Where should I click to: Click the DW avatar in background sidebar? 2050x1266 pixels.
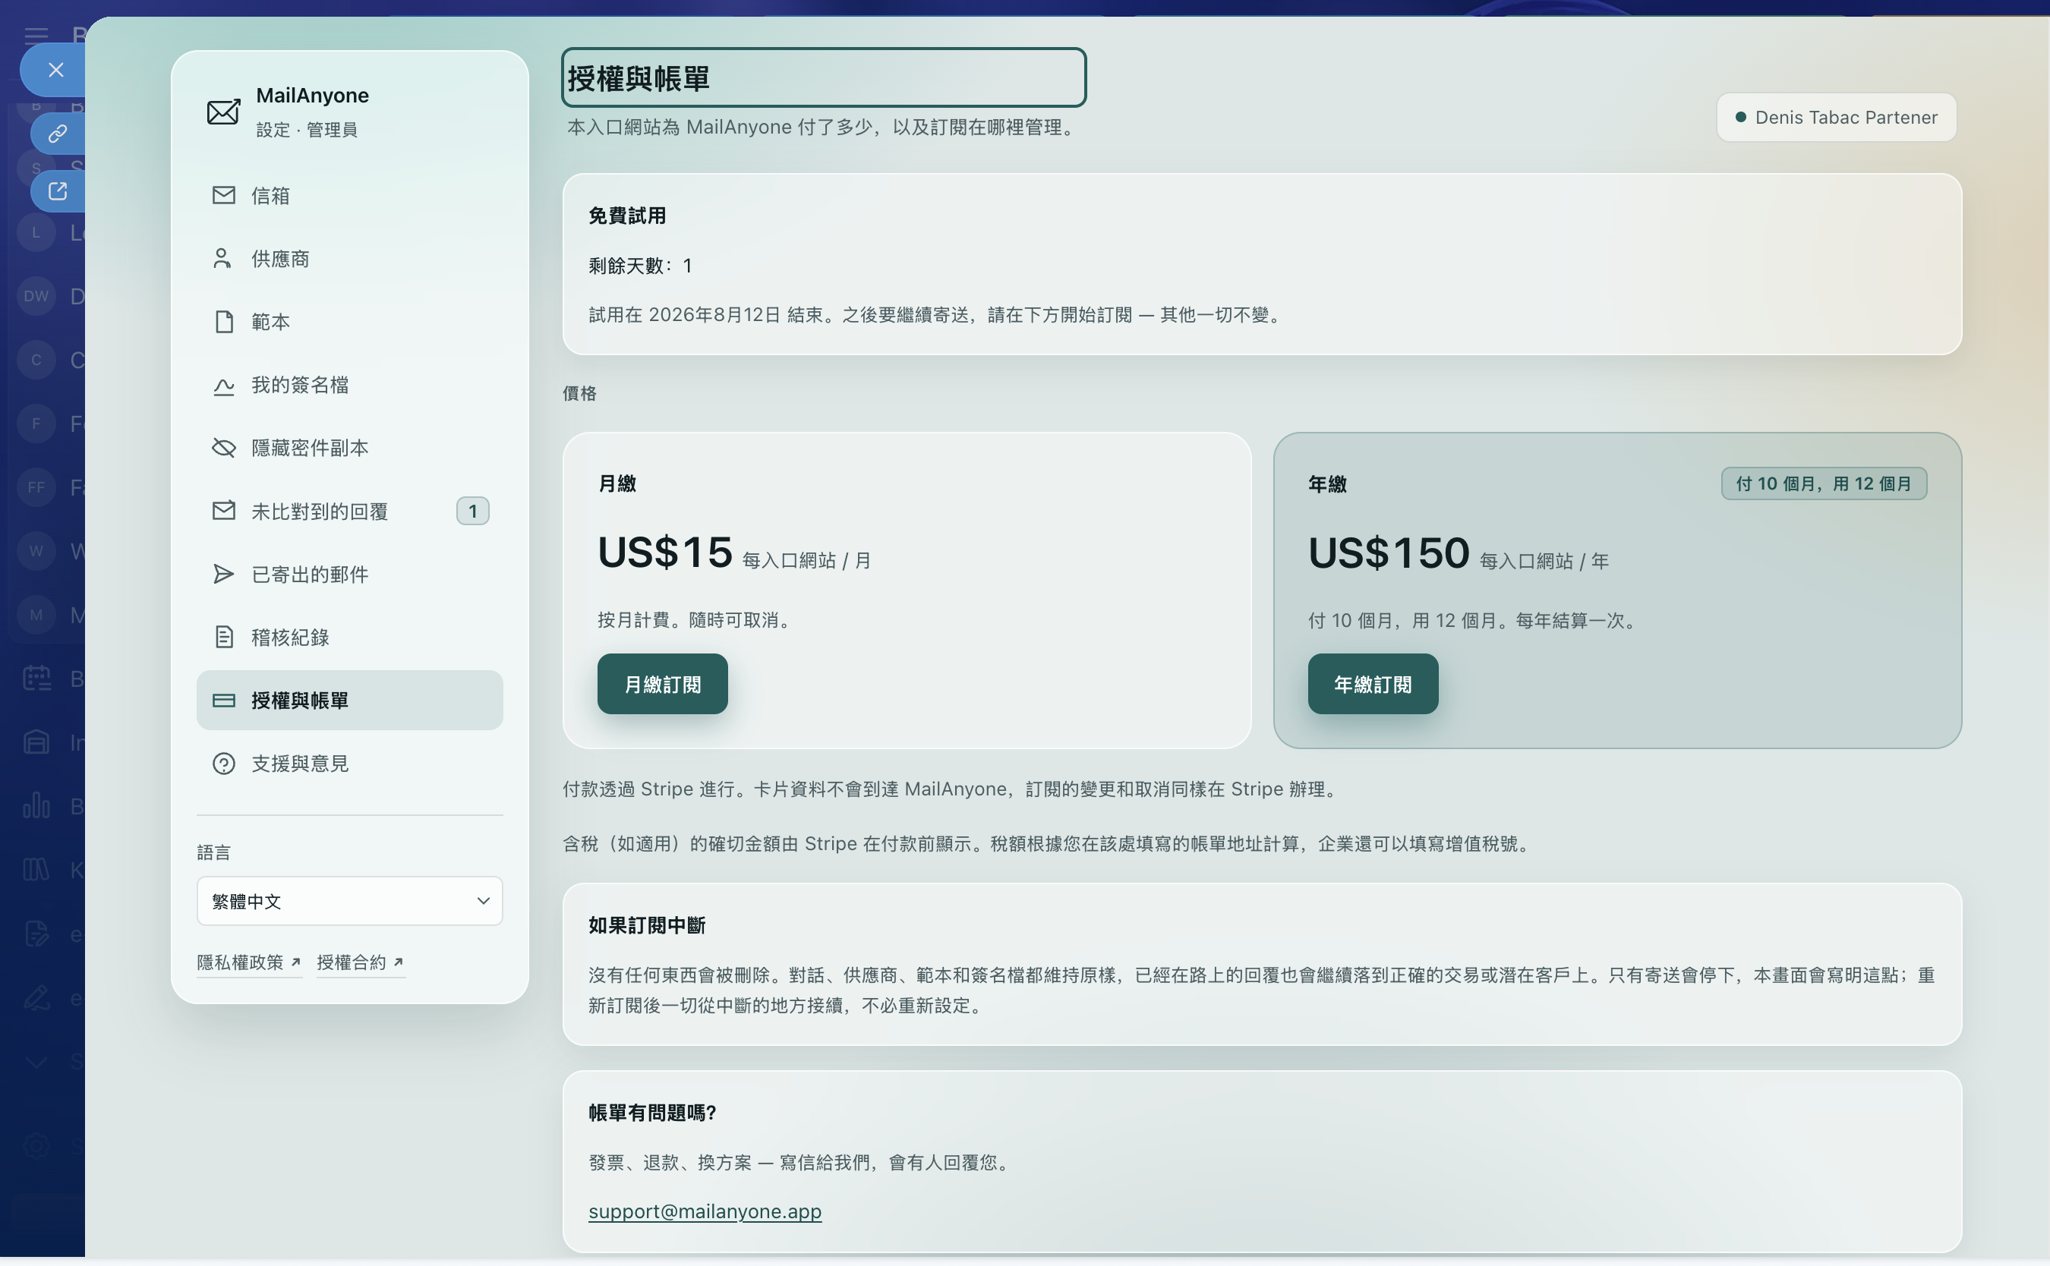coord(36,295)
